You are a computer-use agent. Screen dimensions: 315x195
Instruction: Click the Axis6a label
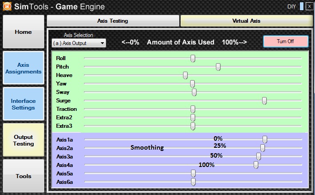[64, 182]
